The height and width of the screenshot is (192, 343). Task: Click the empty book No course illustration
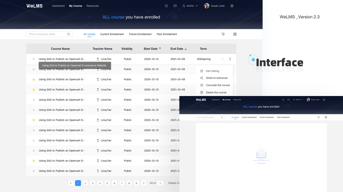261,155
